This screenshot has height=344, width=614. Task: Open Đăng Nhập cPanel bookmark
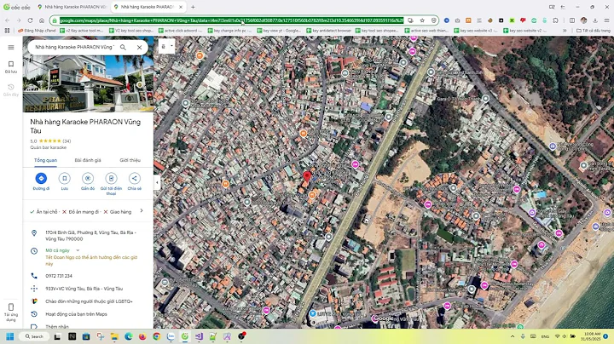point(37,31)
